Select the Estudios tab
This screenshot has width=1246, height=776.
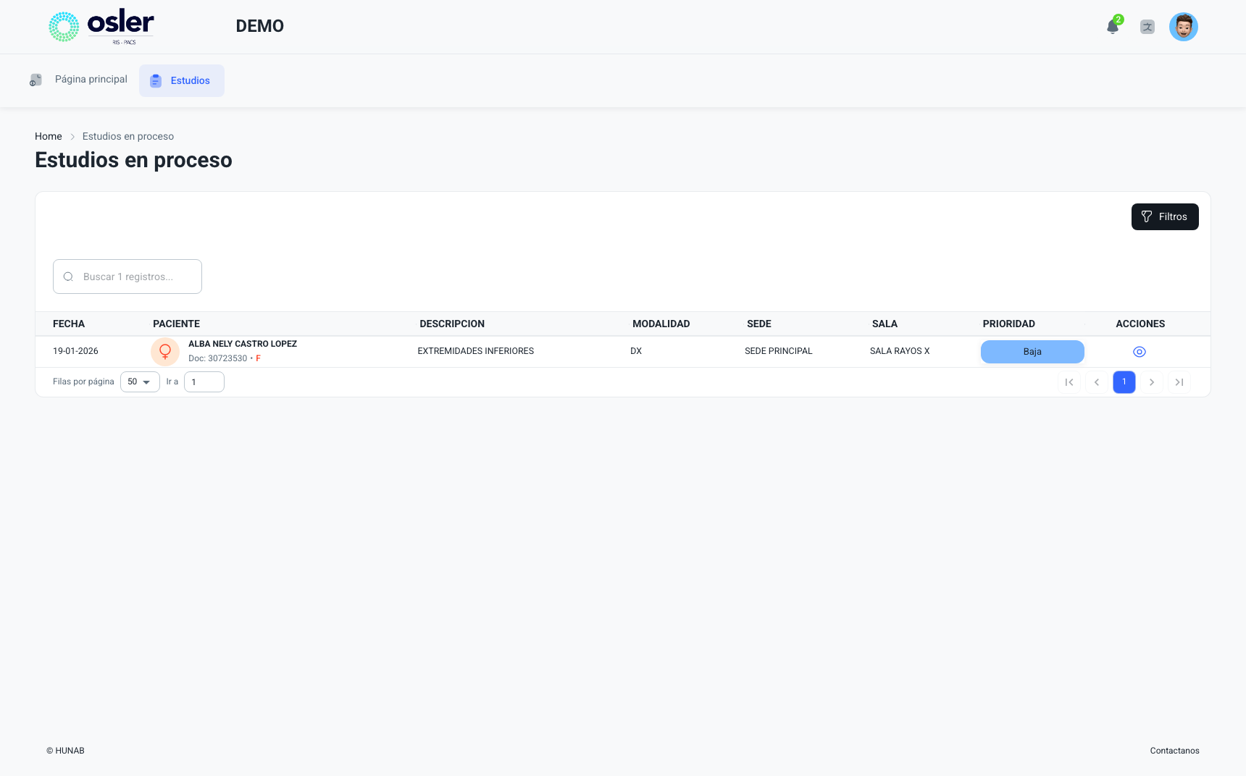coord(182,80)
